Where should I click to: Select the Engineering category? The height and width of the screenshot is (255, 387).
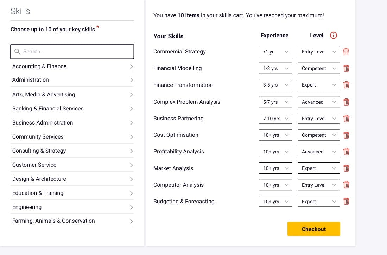72,207
